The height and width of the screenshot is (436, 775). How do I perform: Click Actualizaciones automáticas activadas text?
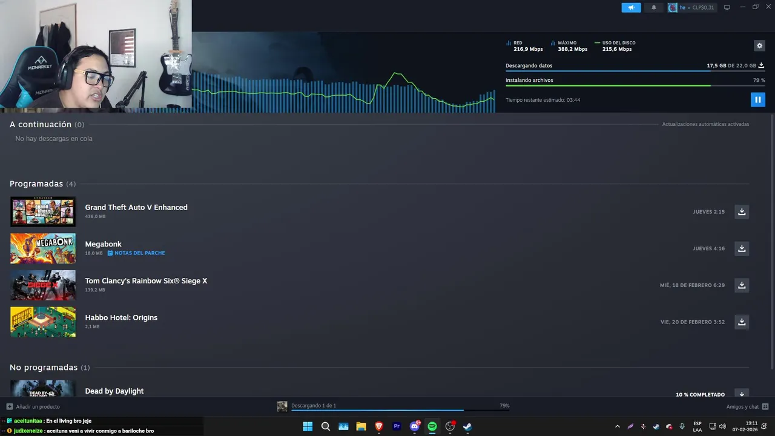click(705, 124)
